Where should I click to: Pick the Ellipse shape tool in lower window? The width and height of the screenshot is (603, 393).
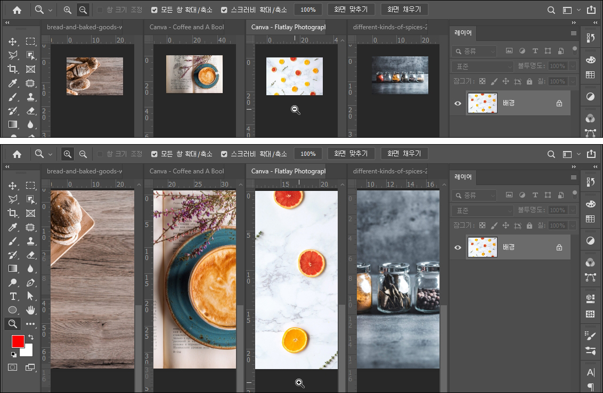coord(13,310)
